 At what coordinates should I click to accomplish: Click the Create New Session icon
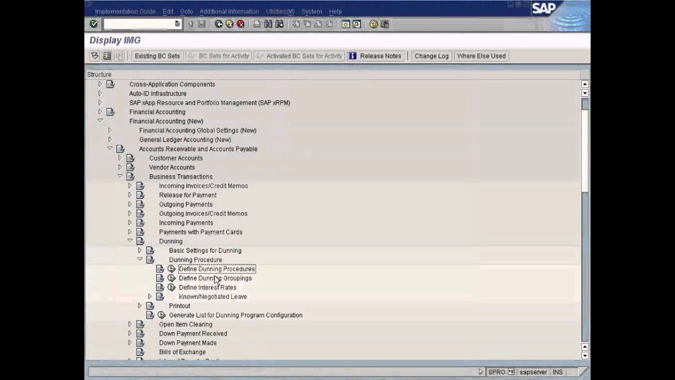point(345,24)
